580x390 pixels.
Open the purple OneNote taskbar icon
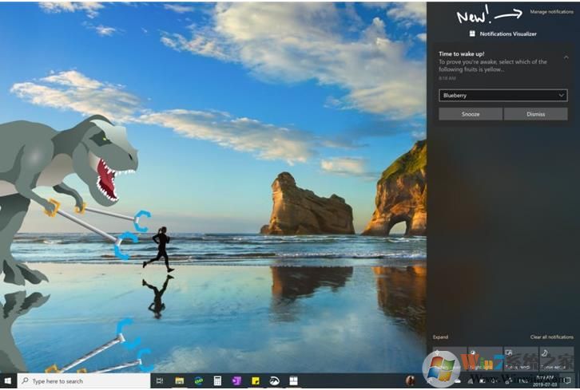pyautogui.click(x=236, y=380)
